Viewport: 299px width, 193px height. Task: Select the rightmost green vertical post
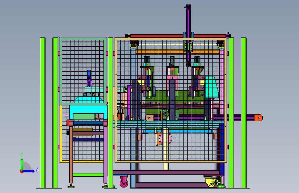pyautogui.click(x=244, y=113)
